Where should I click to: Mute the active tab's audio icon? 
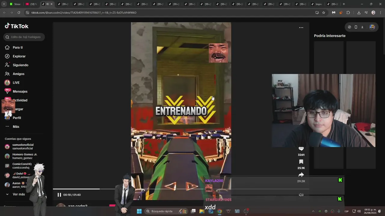point(47,4)
